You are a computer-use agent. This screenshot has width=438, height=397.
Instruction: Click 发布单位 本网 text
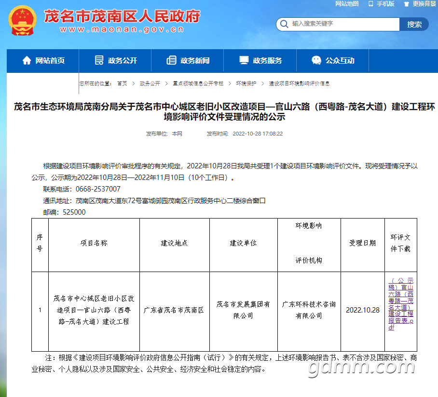(164, 134)
